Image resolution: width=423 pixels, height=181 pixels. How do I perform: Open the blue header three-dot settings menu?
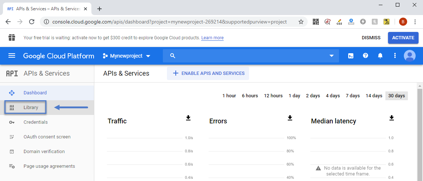pos(395,56)
